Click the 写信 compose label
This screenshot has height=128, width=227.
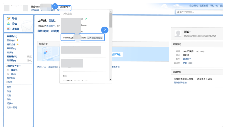tap(14, 18)
